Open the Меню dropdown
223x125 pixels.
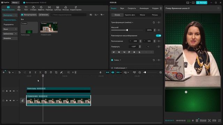click(15, 2)
